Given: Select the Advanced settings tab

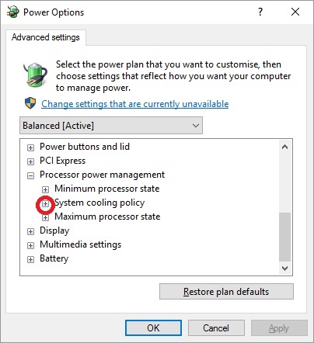Looking at the screenshot, I should [46, 37].
